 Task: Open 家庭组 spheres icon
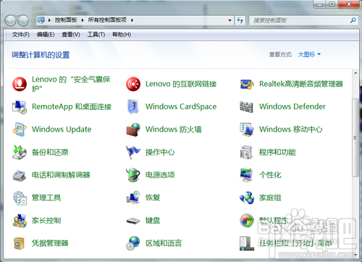click(x=247, y=198)
